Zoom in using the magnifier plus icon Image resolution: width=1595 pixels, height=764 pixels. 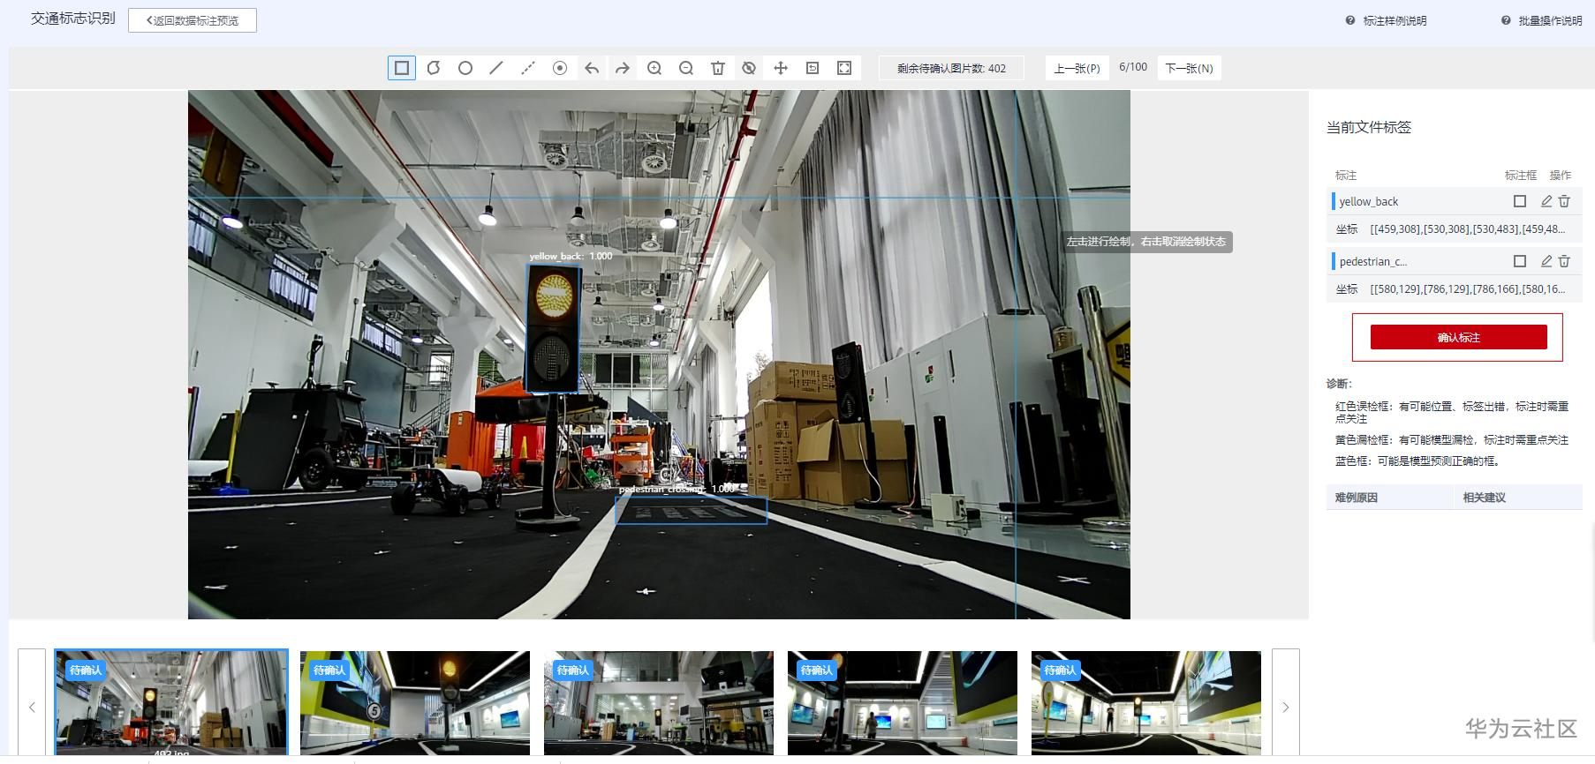pos(654,68)
